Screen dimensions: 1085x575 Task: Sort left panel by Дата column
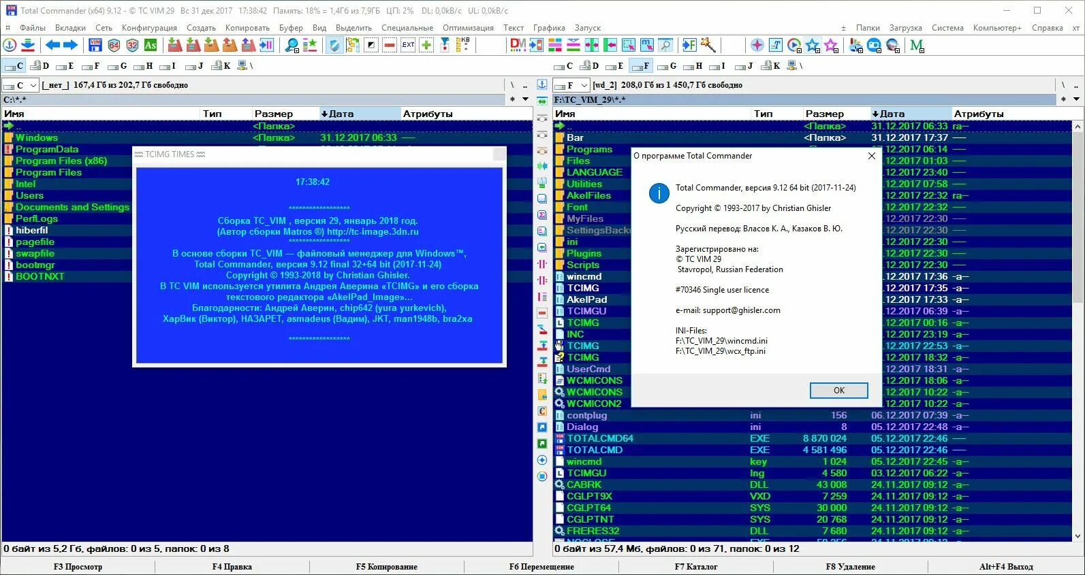point(359,114)
